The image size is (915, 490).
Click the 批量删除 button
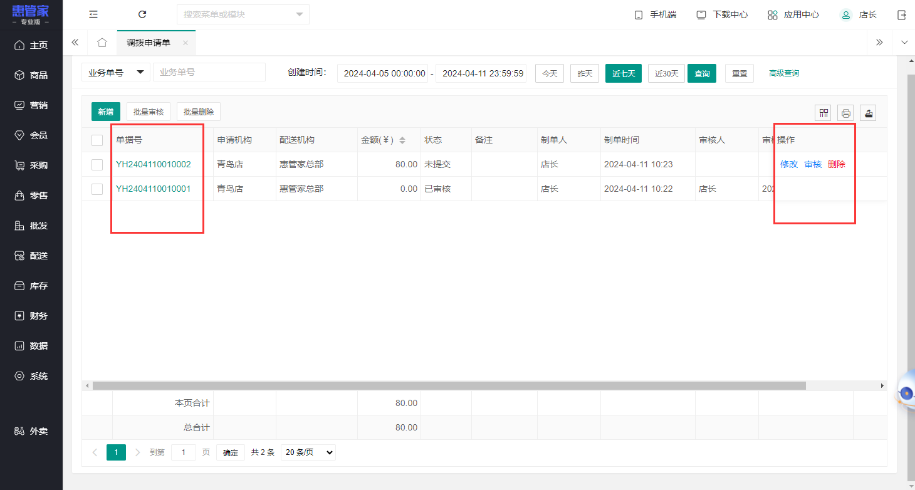(x=199, y=112)
